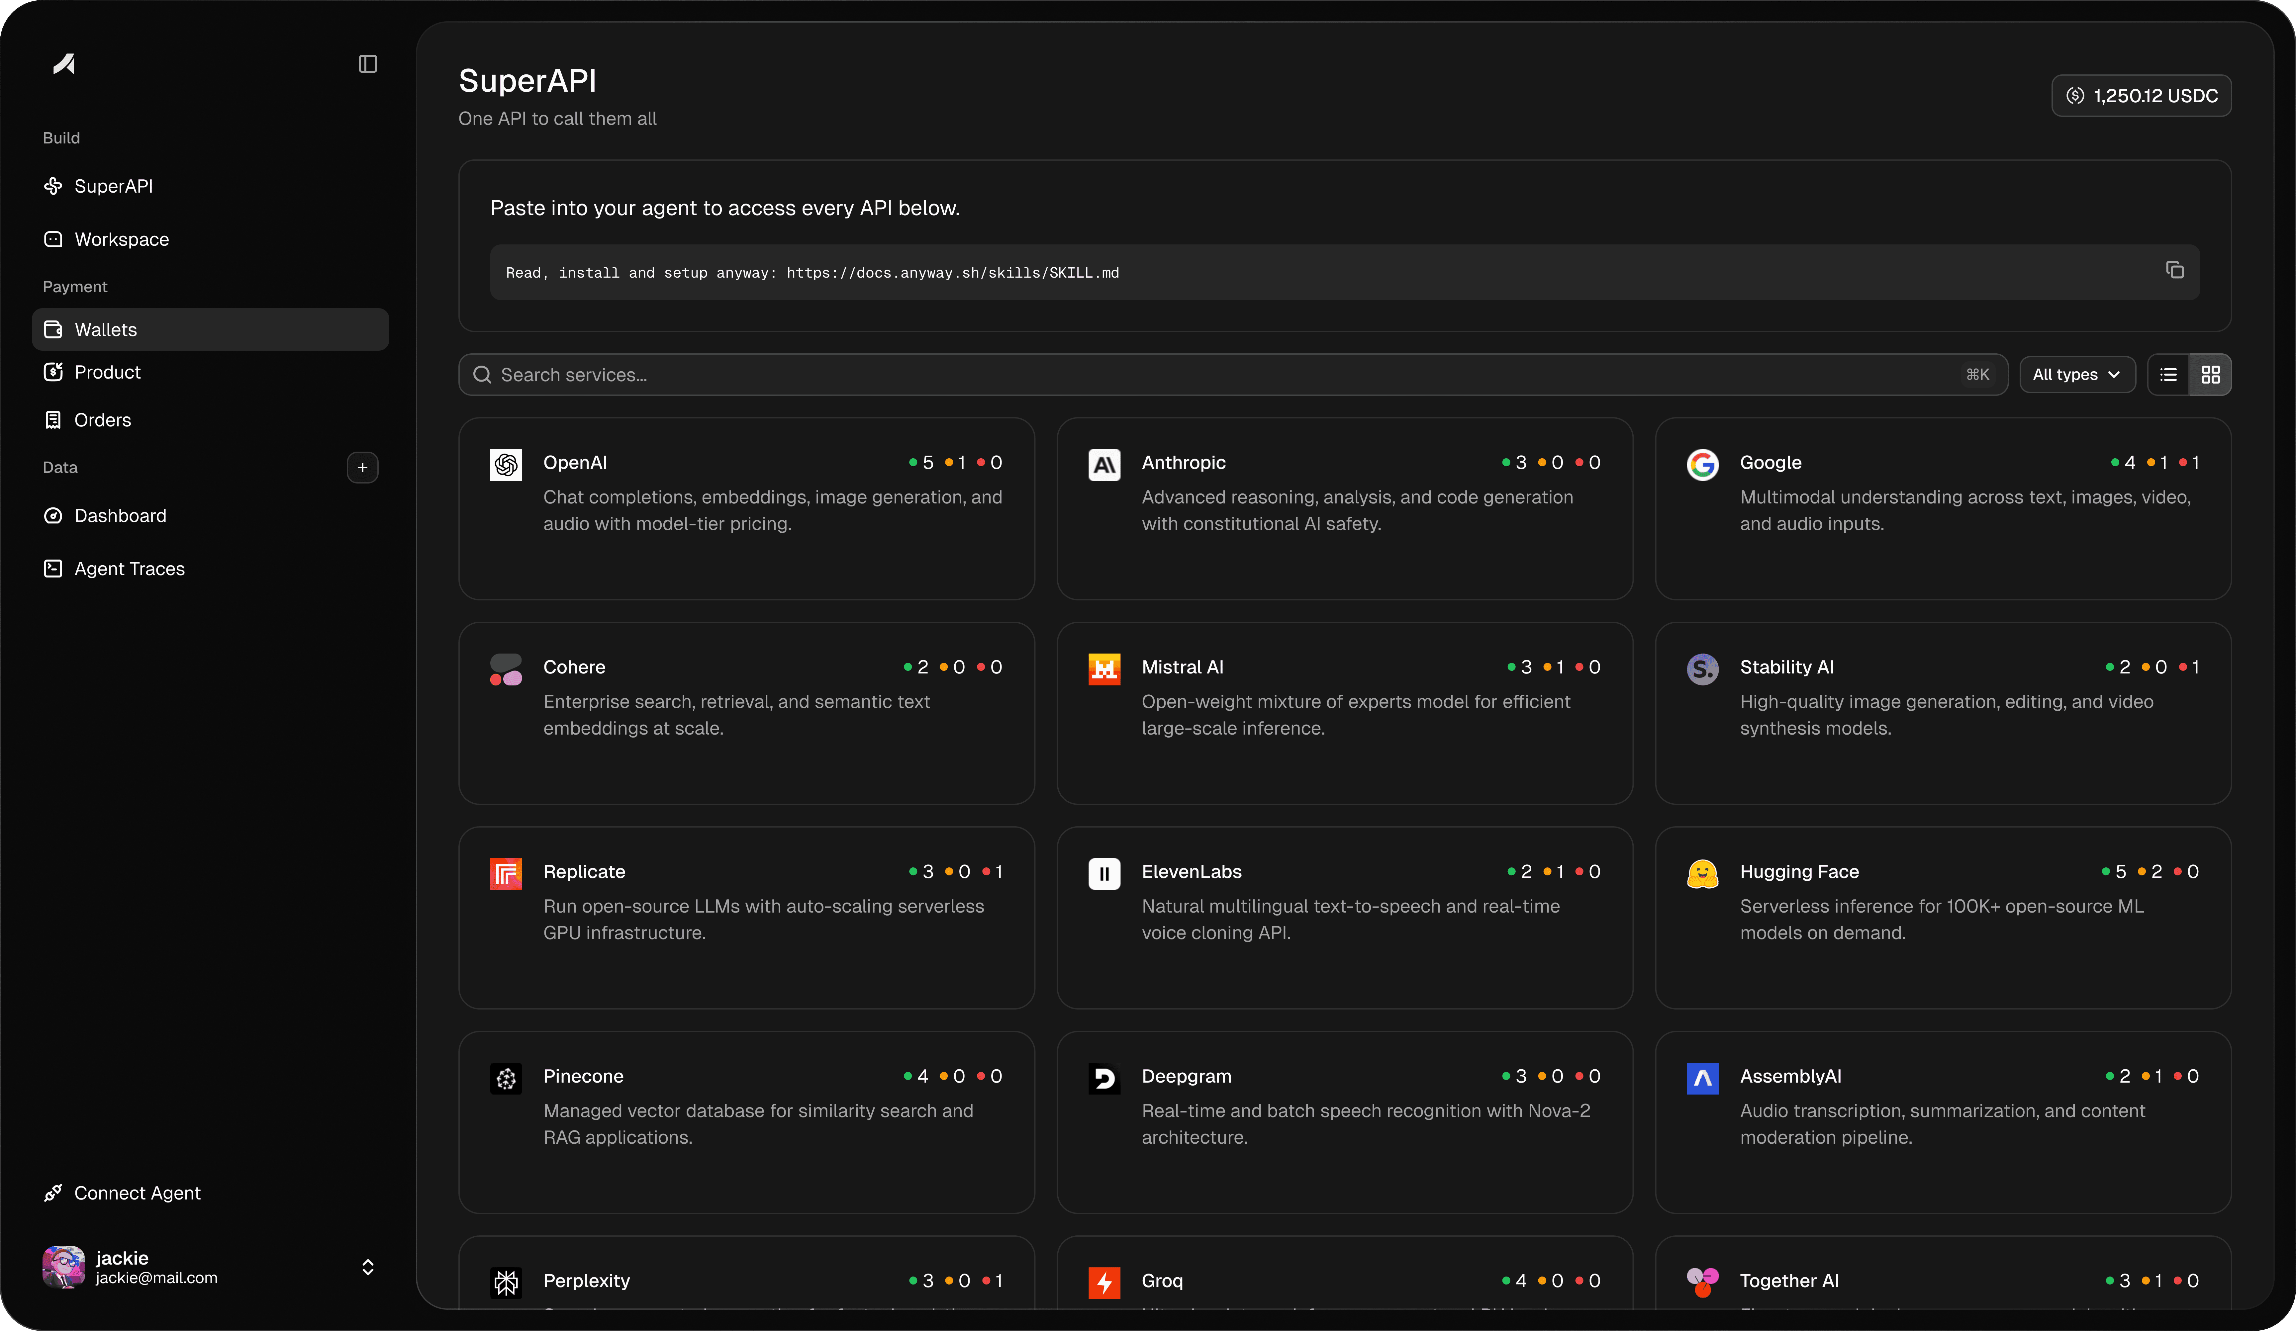
Task: Click the app logo icon in sidebar
Action: pos(64,64)
